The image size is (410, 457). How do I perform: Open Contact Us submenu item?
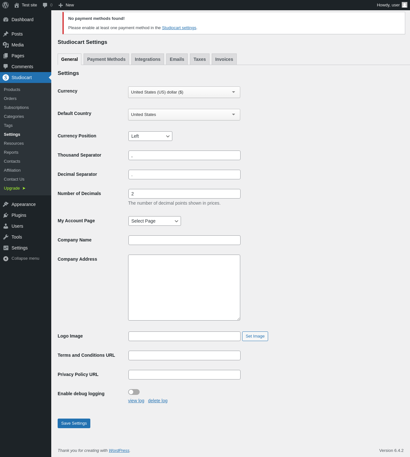click(x=26, y=179)
